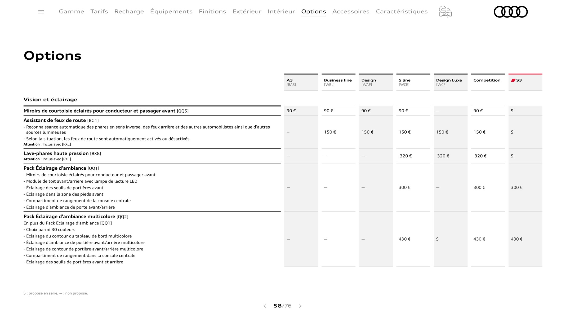565x318 pixels.
Task: Click the Options page heading
Action: [x=52, y=56]
